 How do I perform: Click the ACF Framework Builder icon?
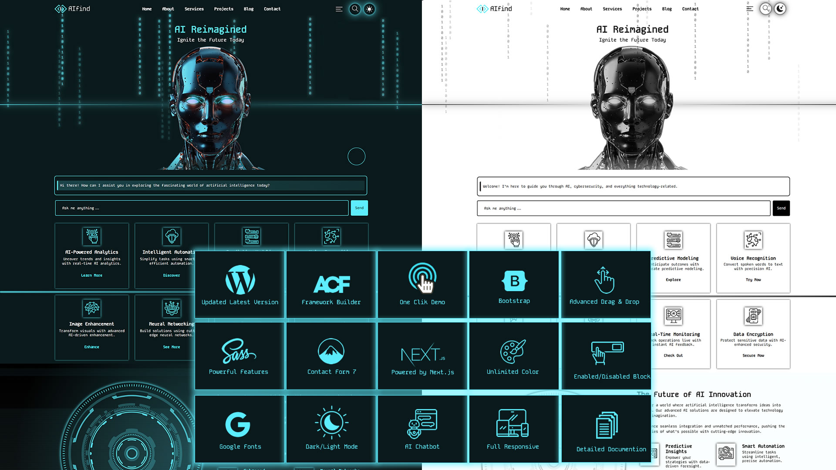[331, 284]
